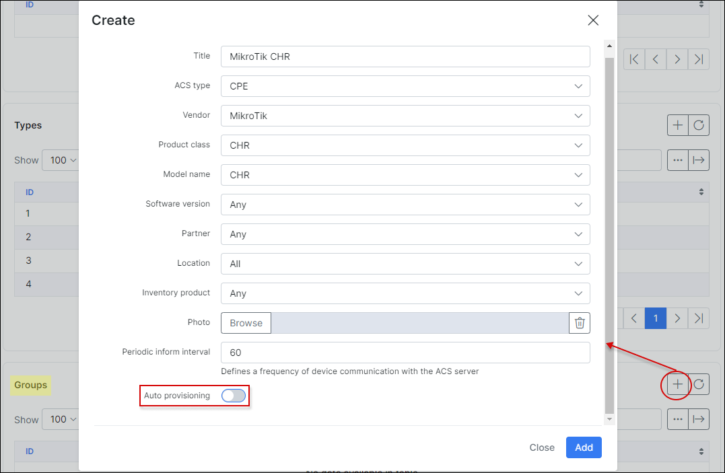This screenshot has width=725, height=473.
Task: Click the Title input field
Action: tap(405, 57)
